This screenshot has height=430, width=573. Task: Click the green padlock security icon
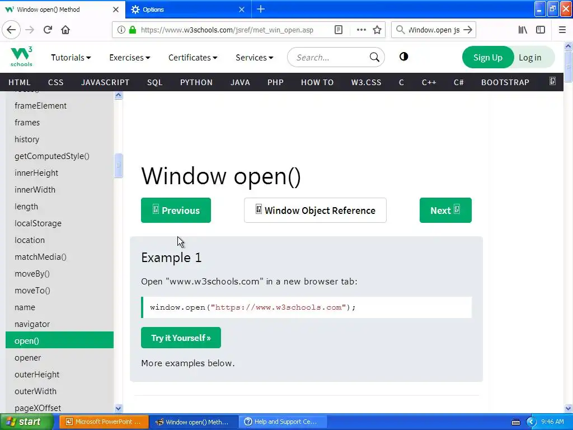pos(132,30)
